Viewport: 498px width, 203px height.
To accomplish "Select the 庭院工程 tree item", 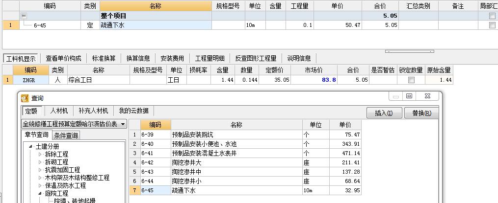I will pos(56,193).
